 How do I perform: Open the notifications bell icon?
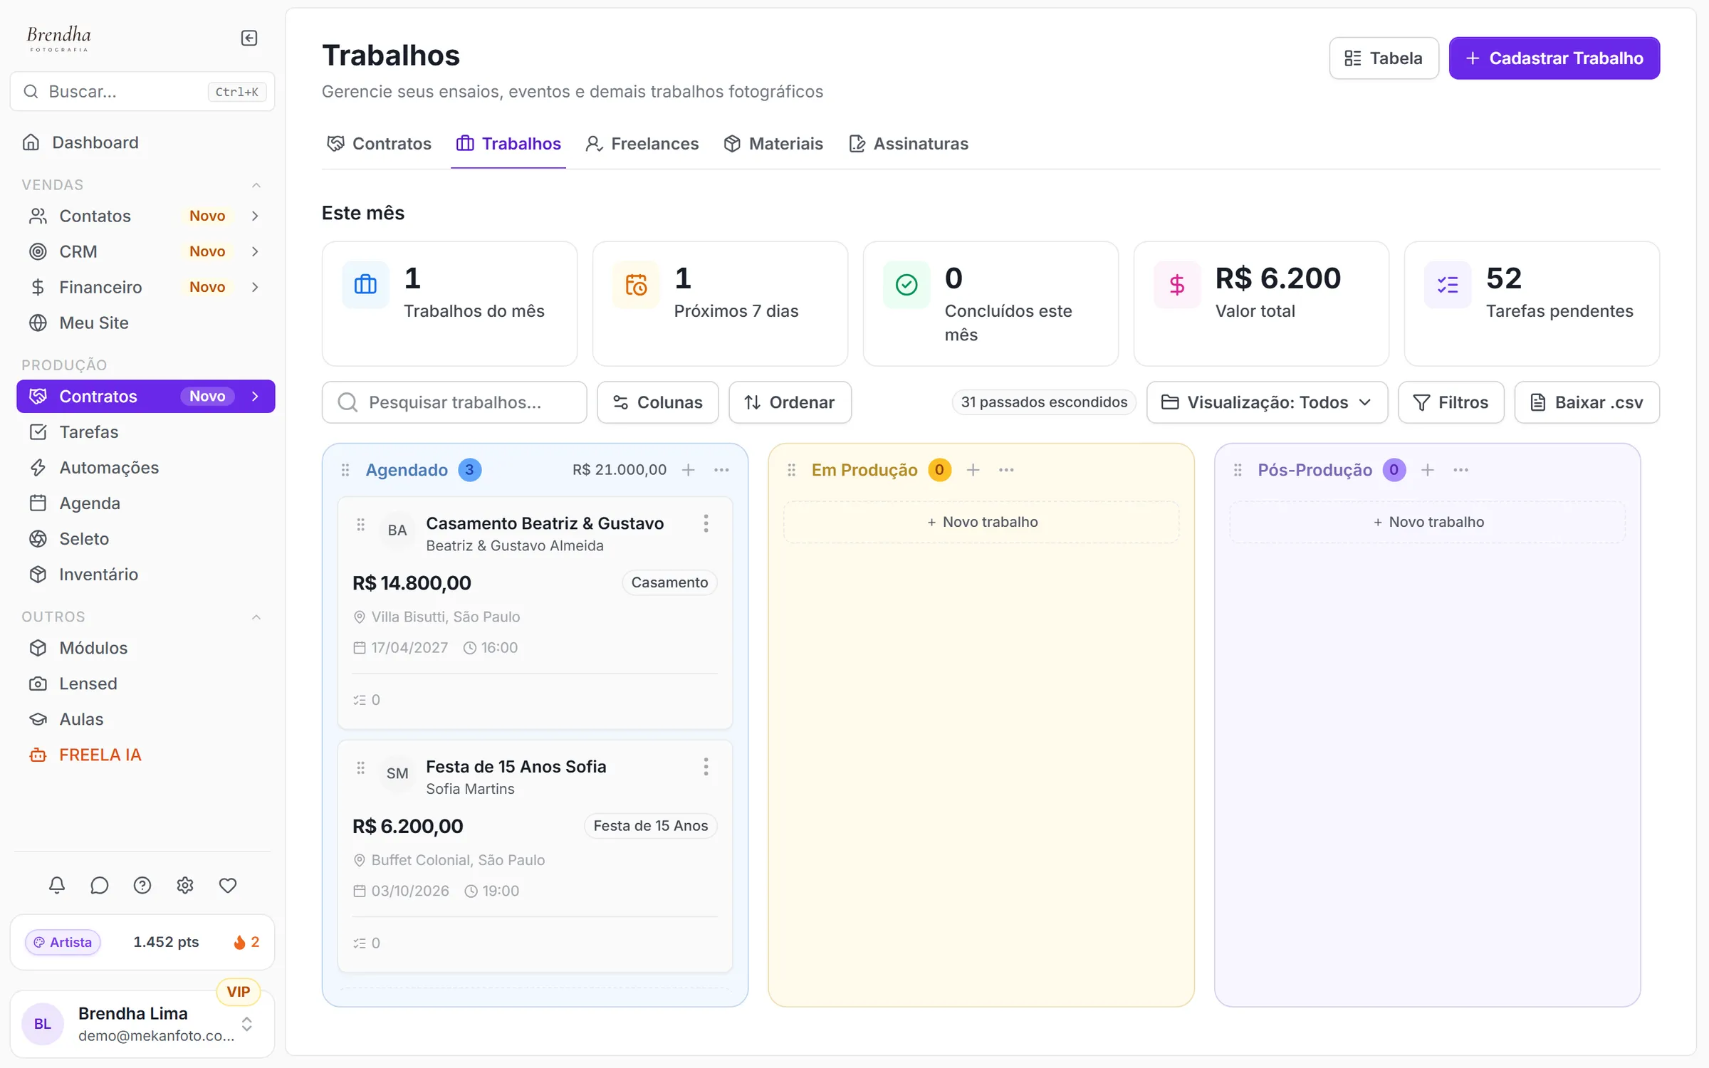point(57,885)
